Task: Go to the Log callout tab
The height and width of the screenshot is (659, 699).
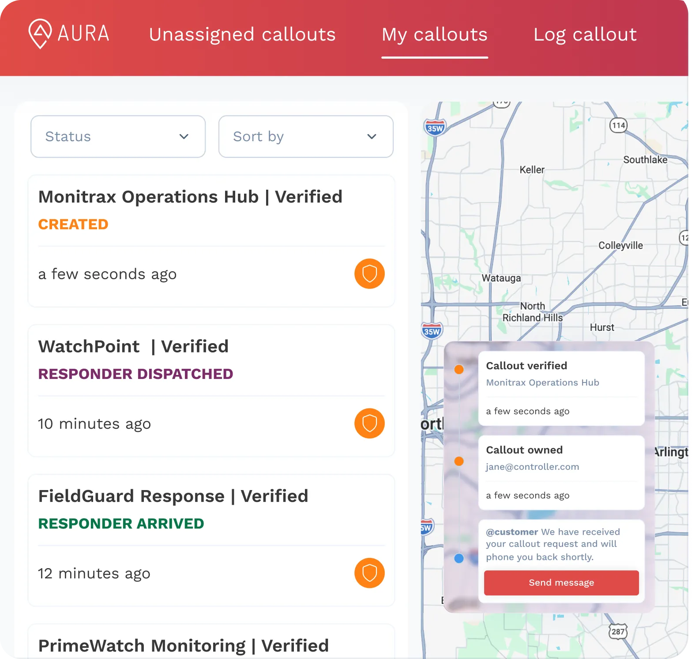Action: (x=585, y=34)
